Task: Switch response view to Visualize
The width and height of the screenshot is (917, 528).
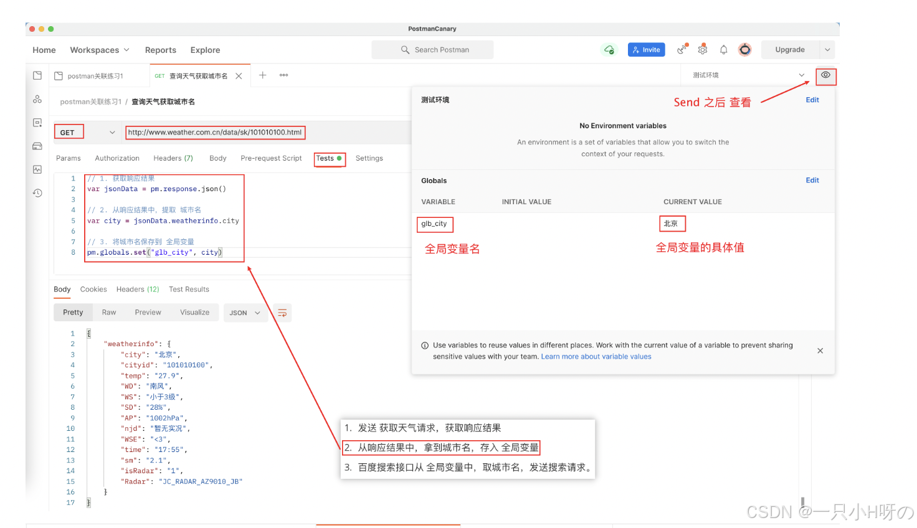Action: pos(195,313)
